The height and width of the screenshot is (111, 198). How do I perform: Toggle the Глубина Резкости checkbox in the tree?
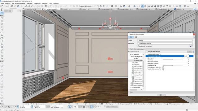point(133,73)
